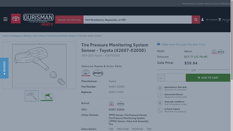
Task: Click the Ourisman Toyota Parts logo
Action: pos(38,20)
